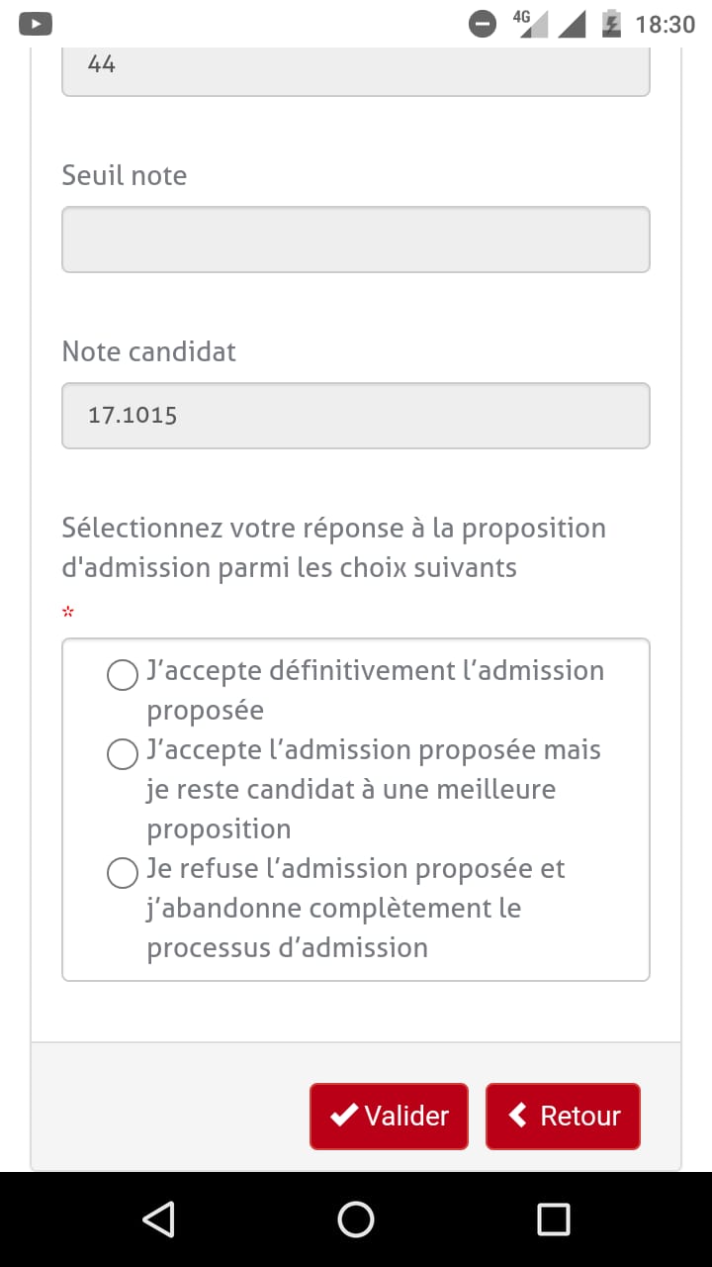Viewport: 712px width, 1267px height.
Task: Tap the 4G signal indicator
Action: [x=530, y=23]
